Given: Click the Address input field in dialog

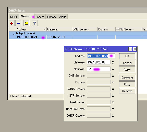Looking at the screenshot, I should pyautogui.click(x=101, y=56).
